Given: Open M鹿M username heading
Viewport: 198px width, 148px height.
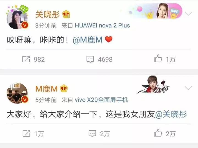Looking at the screenshot, I should tap(46, 89).
